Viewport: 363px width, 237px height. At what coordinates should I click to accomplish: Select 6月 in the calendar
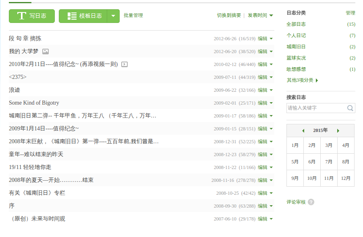coord(312,162)
